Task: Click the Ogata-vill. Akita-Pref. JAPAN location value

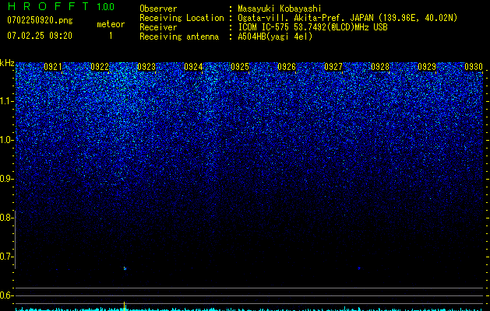Action: click(x=347, y=18)
